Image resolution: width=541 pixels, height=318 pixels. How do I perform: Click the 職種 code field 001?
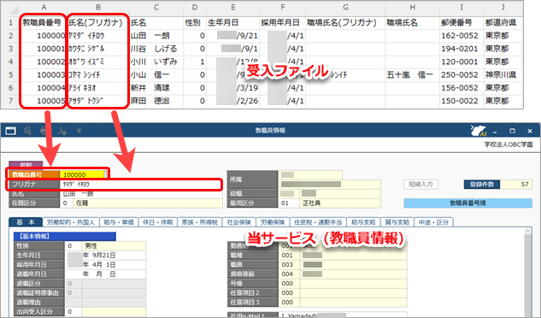[289, 255]
